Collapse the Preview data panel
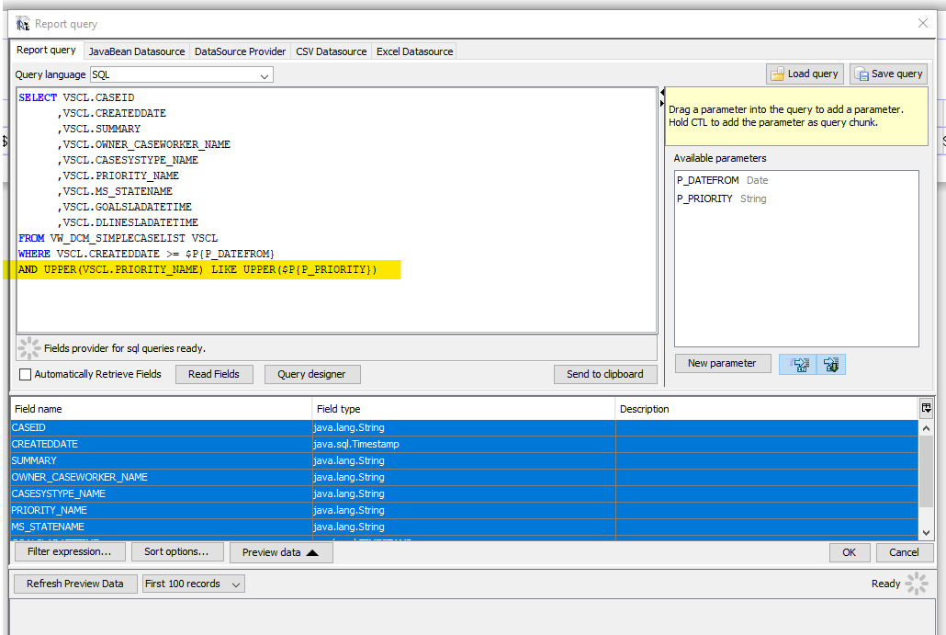Screen dimensions: 946x635 [x=280, y=552]
